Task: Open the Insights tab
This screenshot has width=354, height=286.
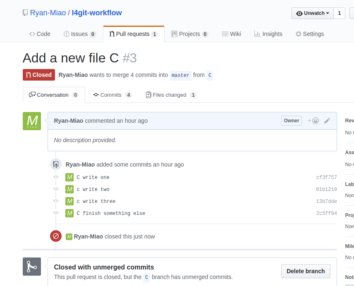Action: 268,34
